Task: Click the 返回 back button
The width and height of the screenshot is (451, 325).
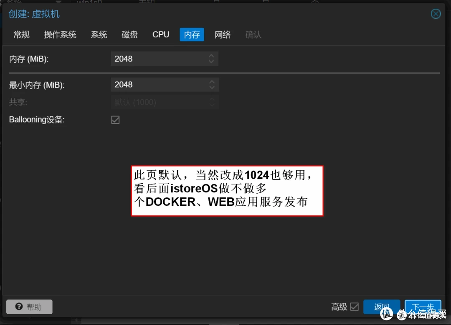Action: [x=382, y=307]
